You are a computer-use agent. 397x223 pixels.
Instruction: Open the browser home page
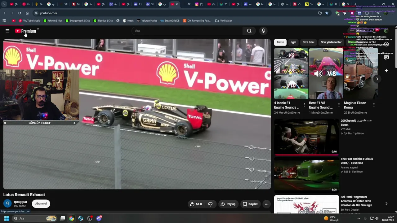click(27, 13)
